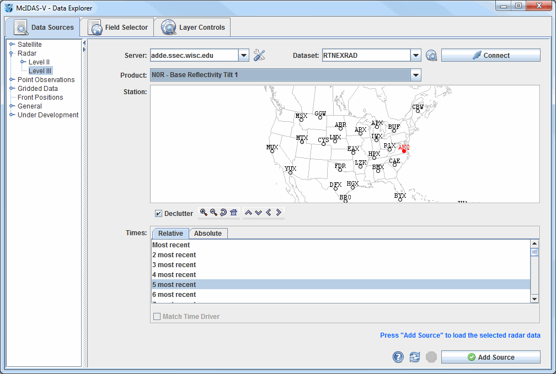Click the times list scroll down arrow
The height and width of the screenshot is (374, 556).
tap(534, 299)
